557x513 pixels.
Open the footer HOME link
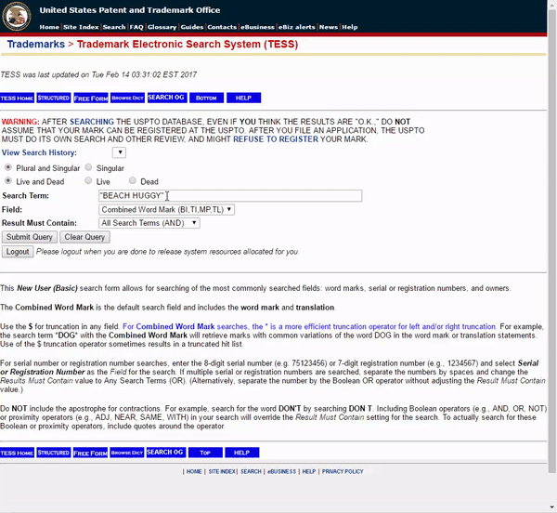(x=194, y=471)
